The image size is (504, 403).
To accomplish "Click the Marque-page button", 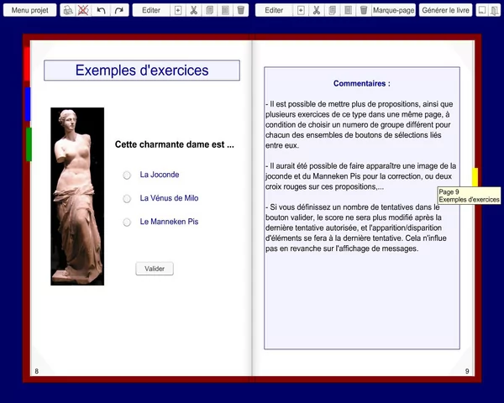I will 393,10.
